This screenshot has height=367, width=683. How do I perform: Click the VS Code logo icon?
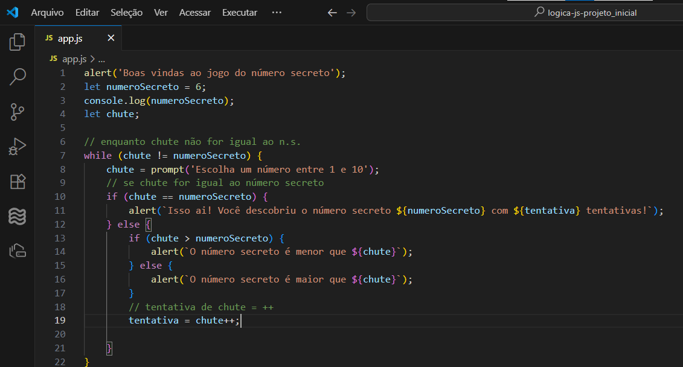[13, 12]
